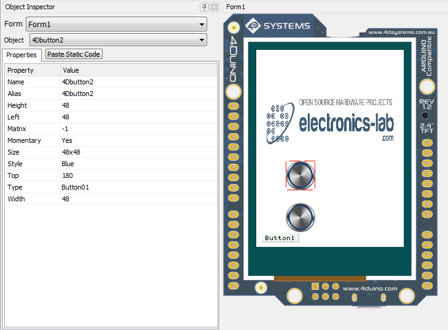Image resolution: width=448 pixels, height=330 pixels.
Task: Open the Form dropdown showing Form1
Action: 116,25
